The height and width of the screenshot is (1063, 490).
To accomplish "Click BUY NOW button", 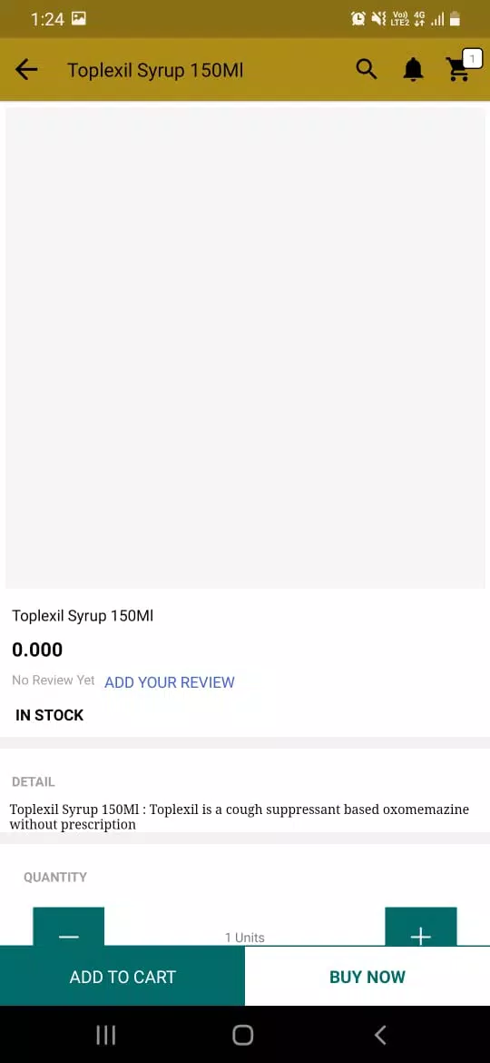I will (367, 976).
